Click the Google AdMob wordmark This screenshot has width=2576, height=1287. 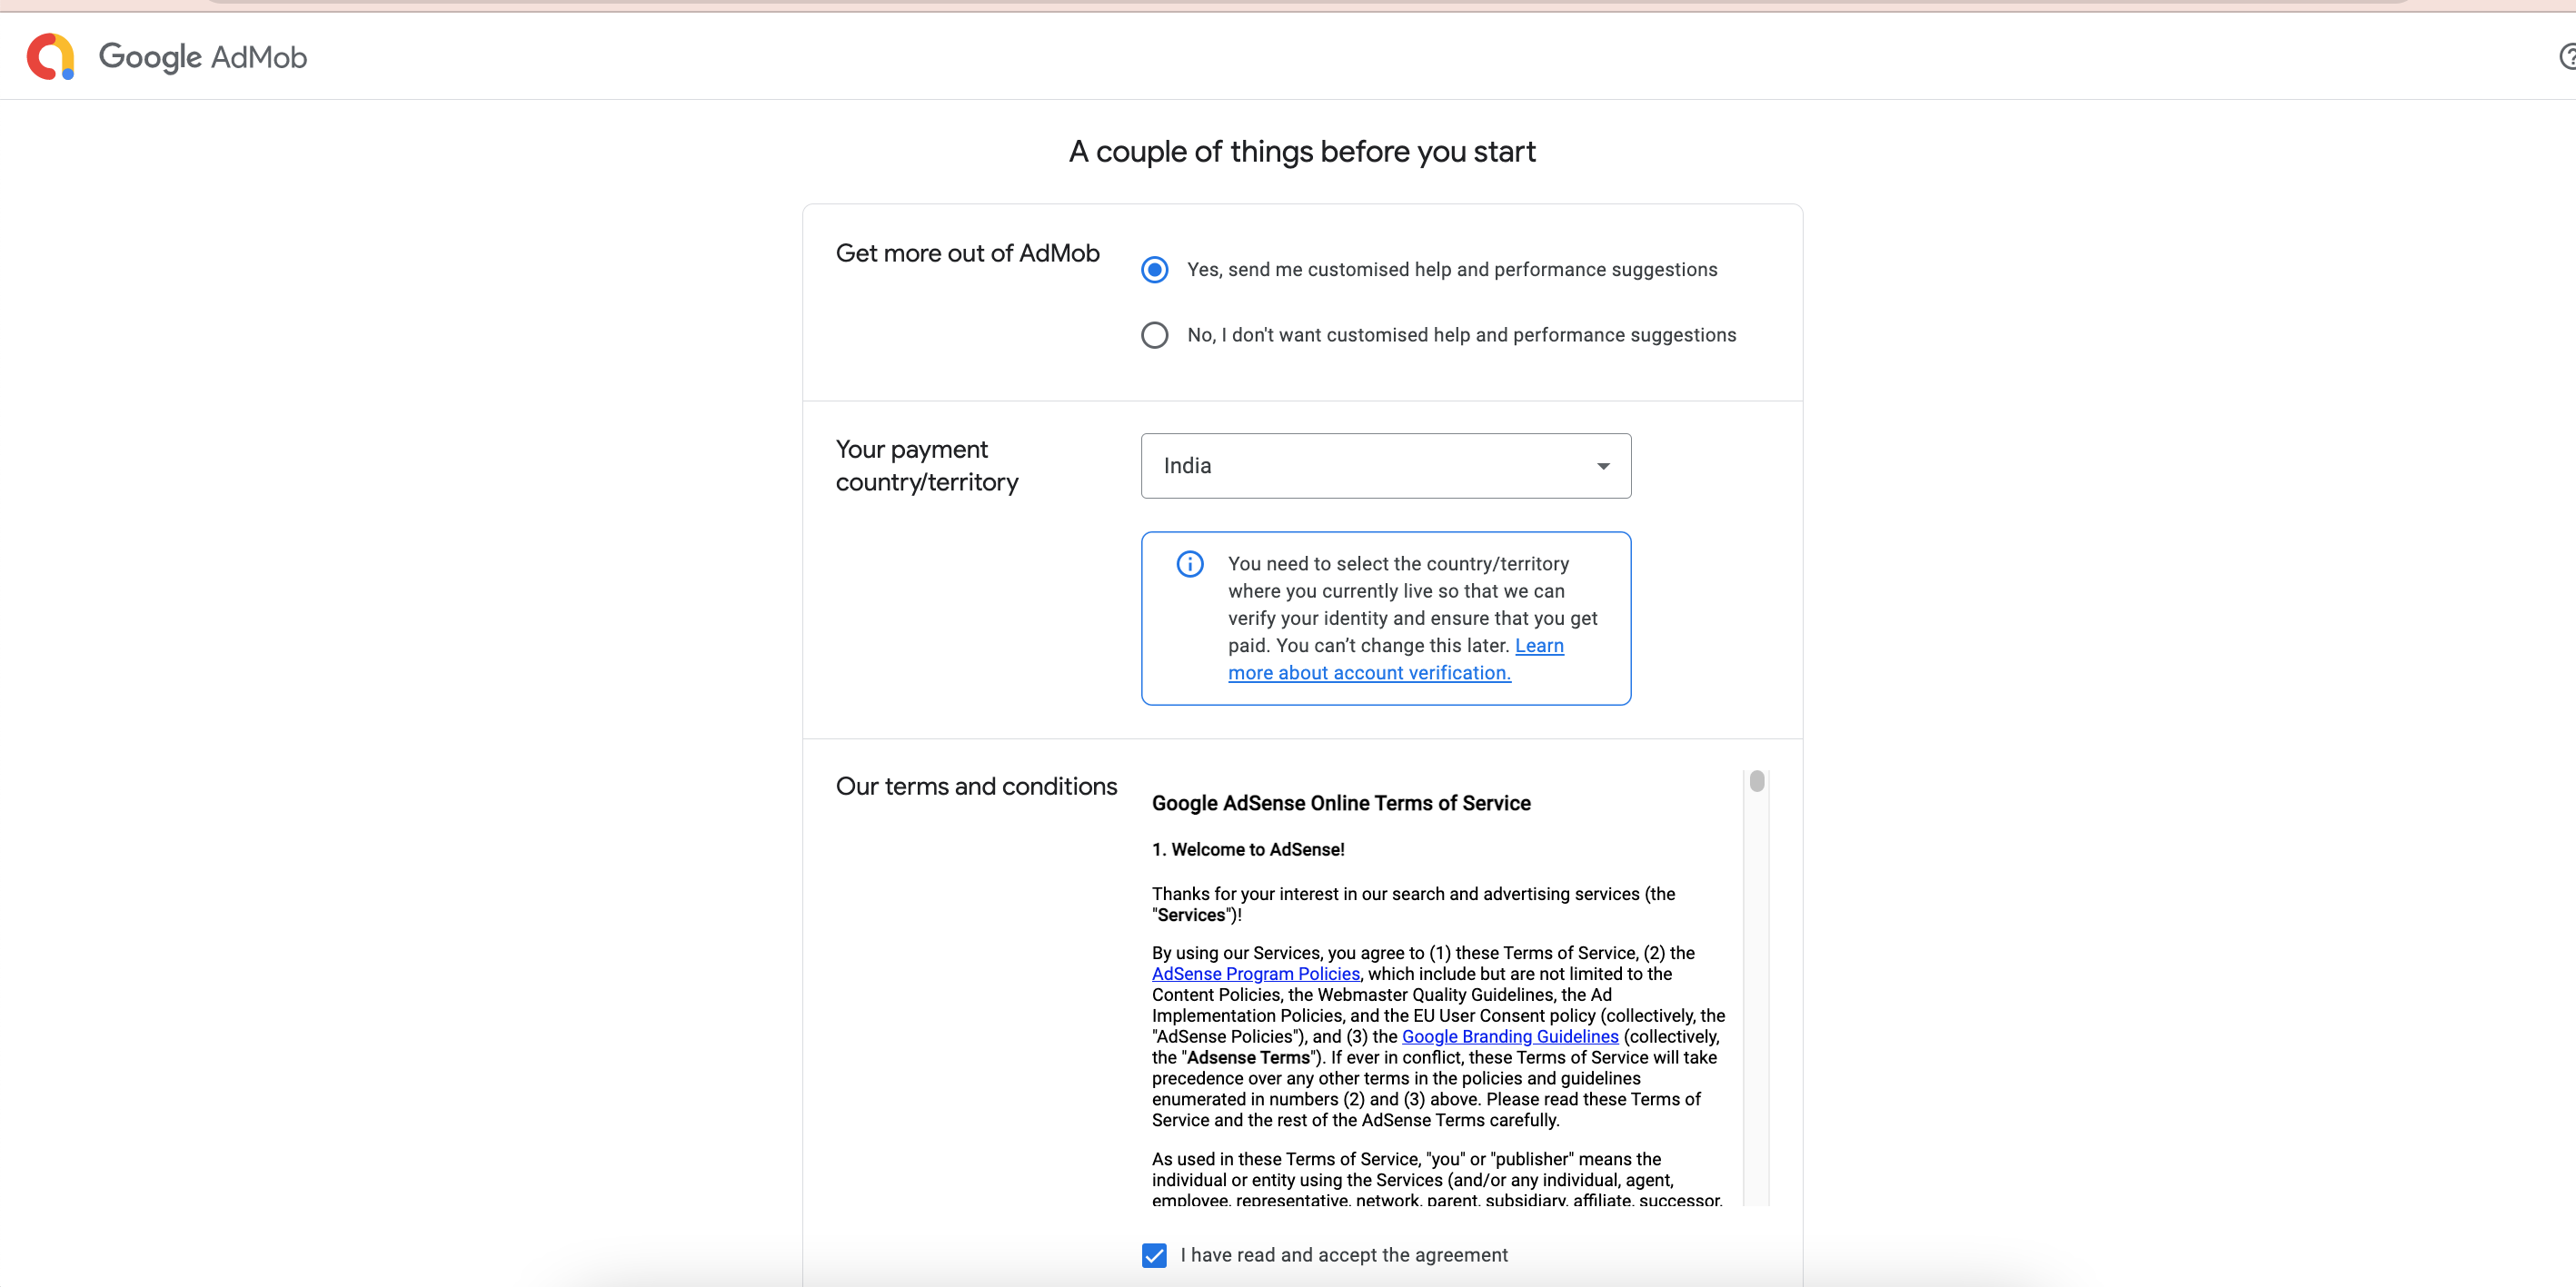pyautogui.click(x=203, y=57)
